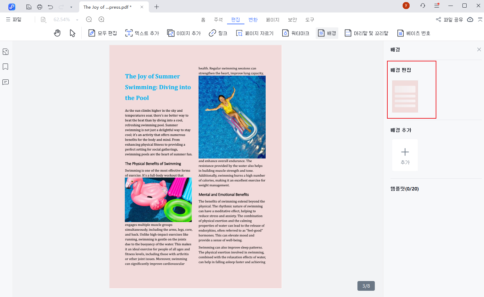Screen dimensions: 484x297
Task: Open the page thumbnails sidebar panel
Action: tap(6, 52)
